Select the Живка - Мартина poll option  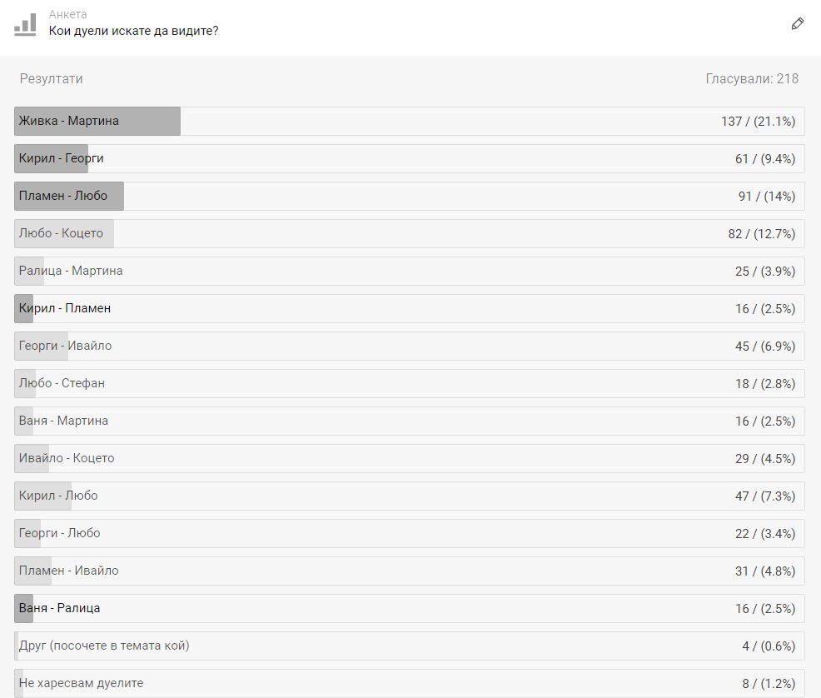(x=410, y=121)
